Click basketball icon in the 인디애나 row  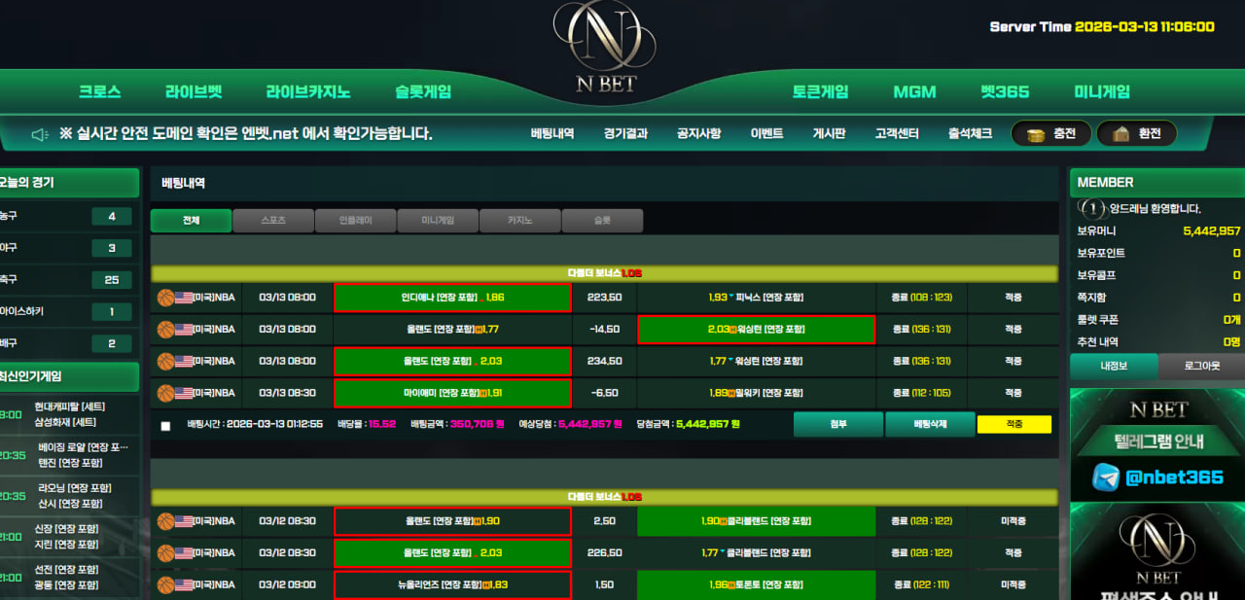click(x=165, y=298)
